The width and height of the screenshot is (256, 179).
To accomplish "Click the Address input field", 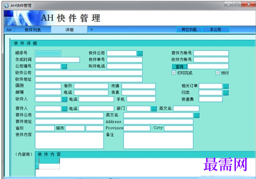I will pyautogui.click(x=158, y=122).
